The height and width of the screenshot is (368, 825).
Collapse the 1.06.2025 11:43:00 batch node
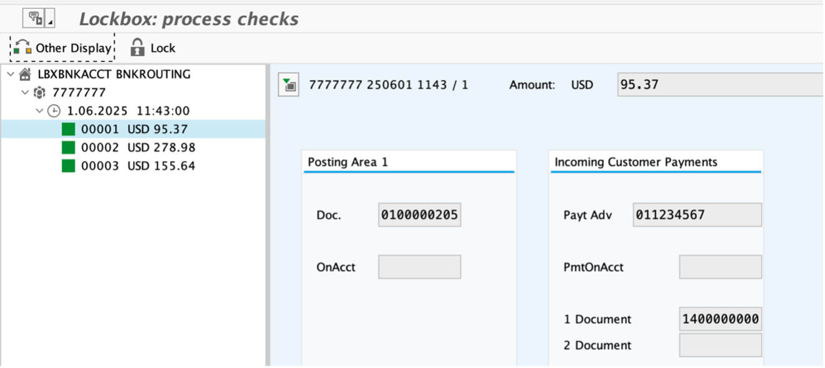point(39,111)
